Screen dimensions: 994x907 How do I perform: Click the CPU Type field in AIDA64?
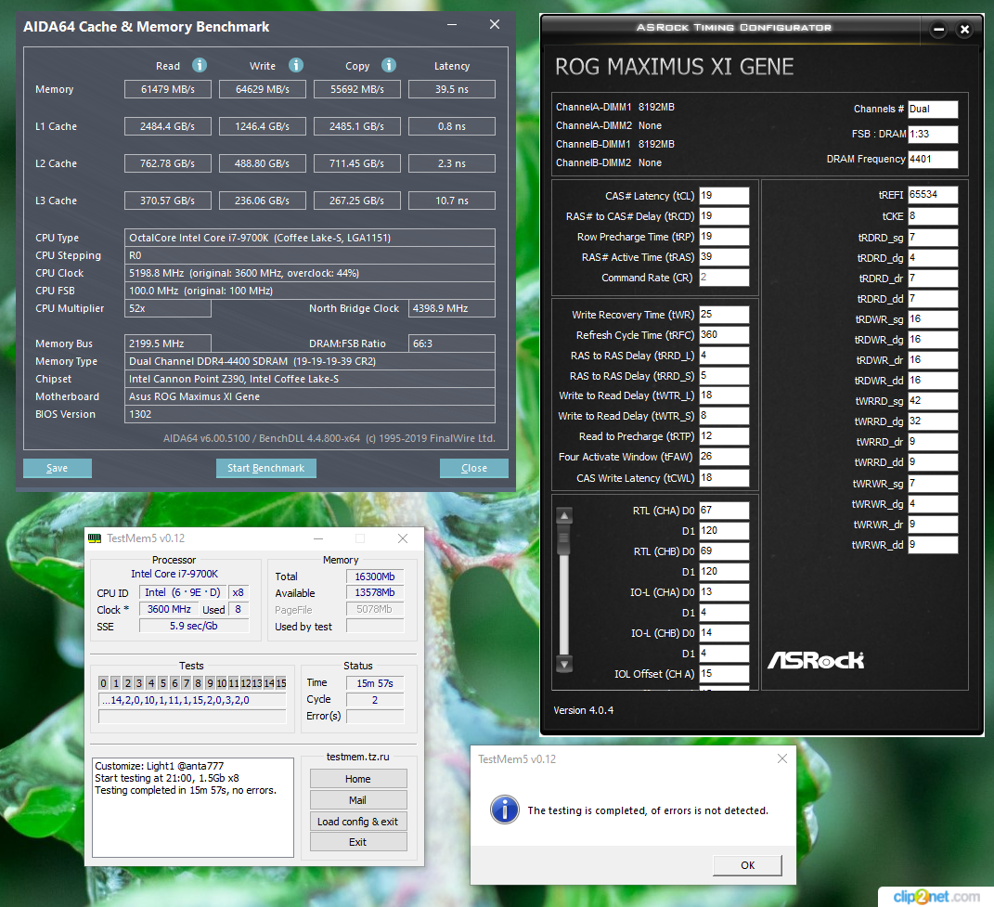point(309,238)
